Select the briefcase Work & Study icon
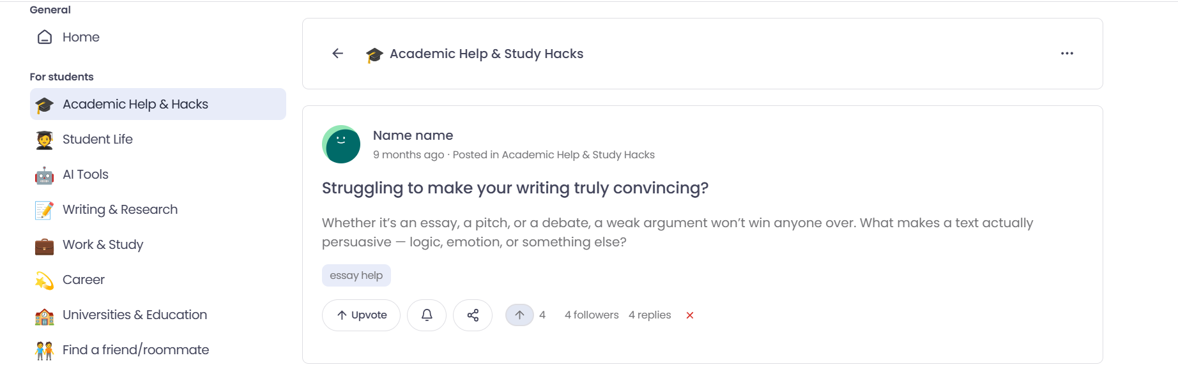Screen dimensions: 1178x374 [x=43, y=244]
